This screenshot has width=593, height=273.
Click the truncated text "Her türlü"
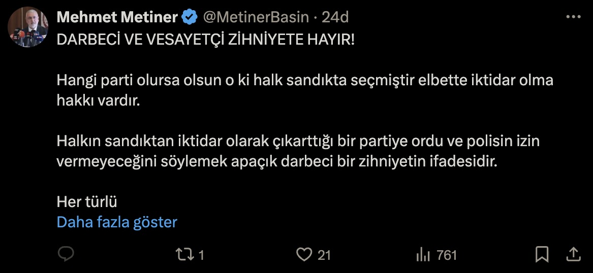tap(87, 202)
